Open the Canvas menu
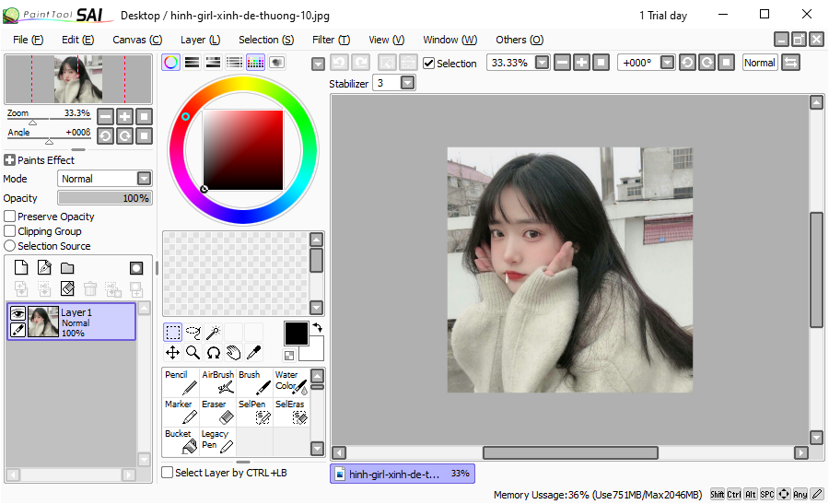 [137, 40]
